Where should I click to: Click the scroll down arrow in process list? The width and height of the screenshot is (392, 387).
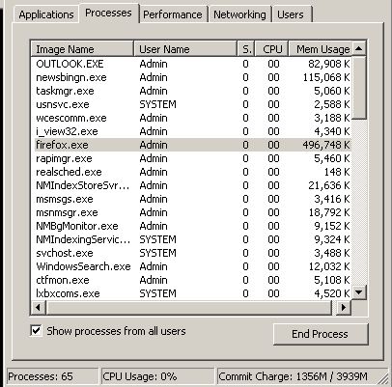(359, 292)
